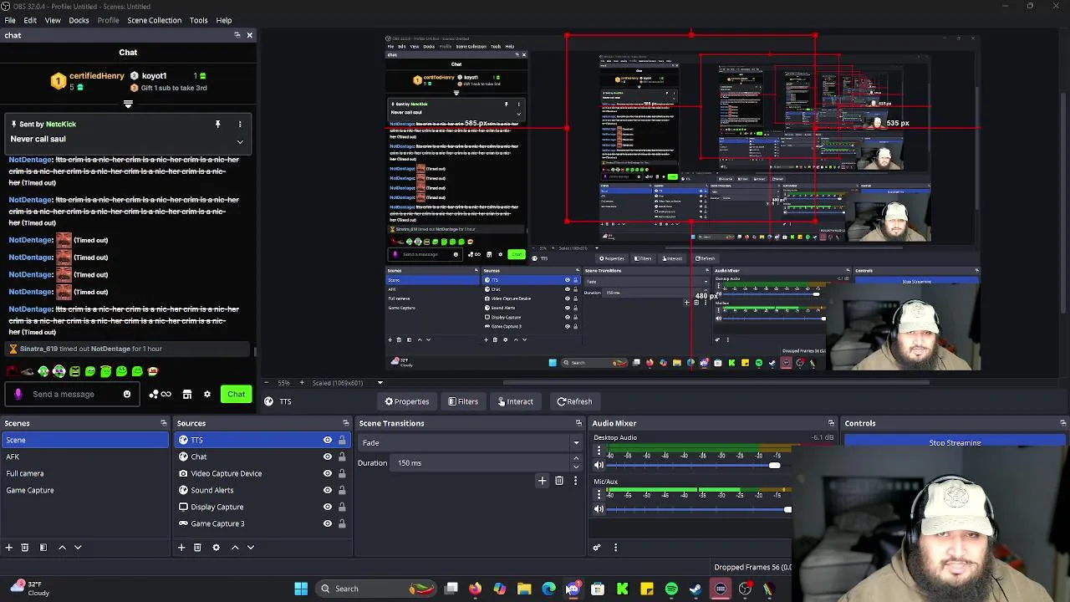Viewport: 1070px width, 602px height.
Task: Undock the Audio Mixer panel
Action: (831, 423)
